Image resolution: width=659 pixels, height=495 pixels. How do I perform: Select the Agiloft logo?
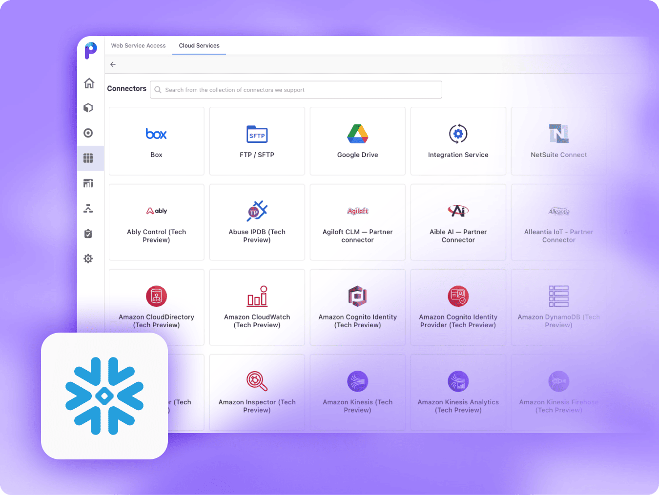point(358,211)
